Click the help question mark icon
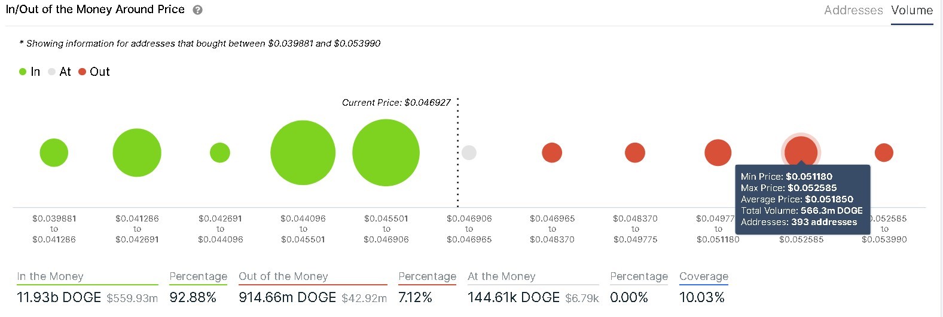Image resolution: width=943 pixels, height=317 pixels. [x=198, y=10]
